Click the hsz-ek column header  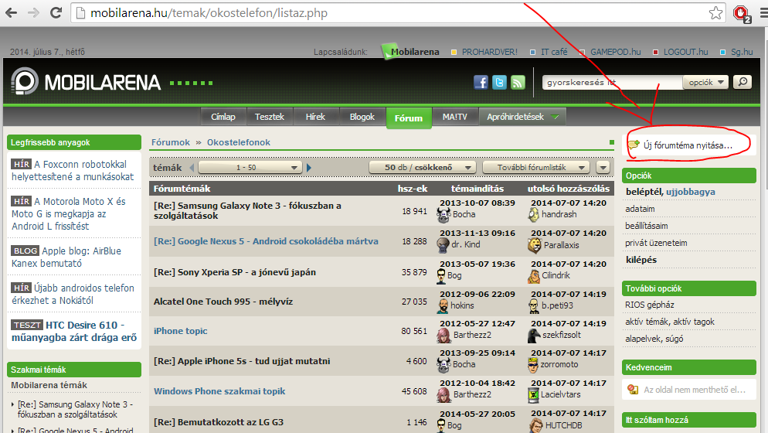413,189
